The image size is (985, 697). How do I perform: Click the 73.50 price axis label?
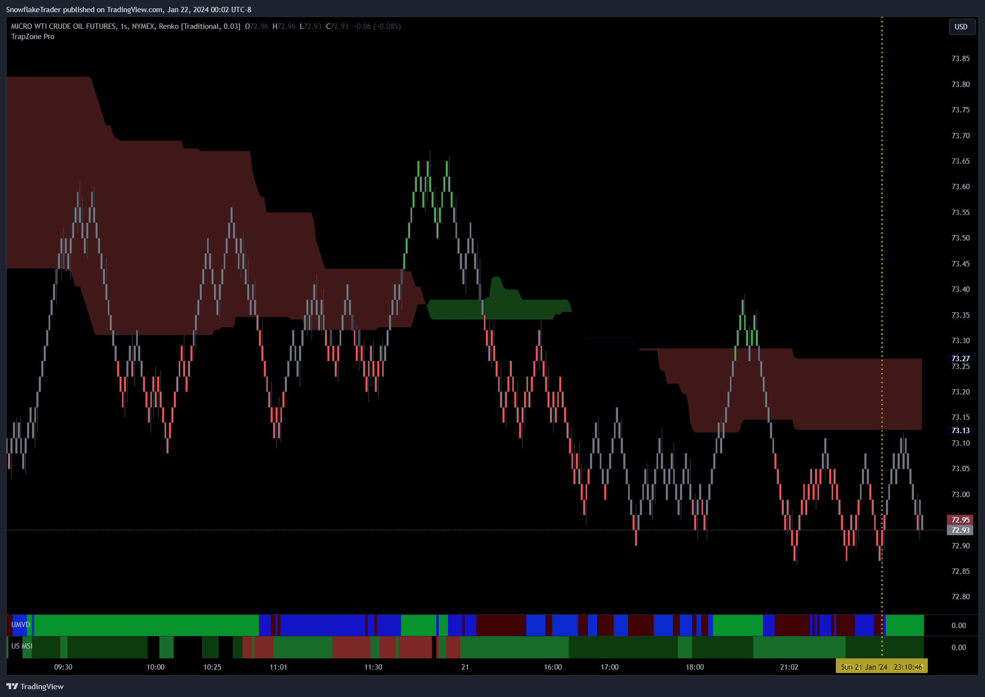[961, 238]
